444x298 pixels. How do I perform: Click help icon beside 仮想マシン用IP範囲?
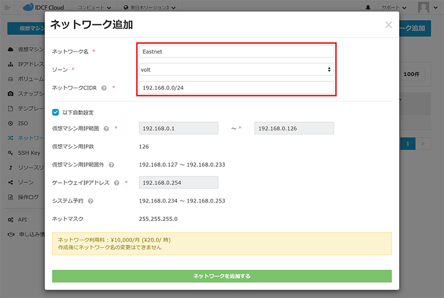[106, 129]
